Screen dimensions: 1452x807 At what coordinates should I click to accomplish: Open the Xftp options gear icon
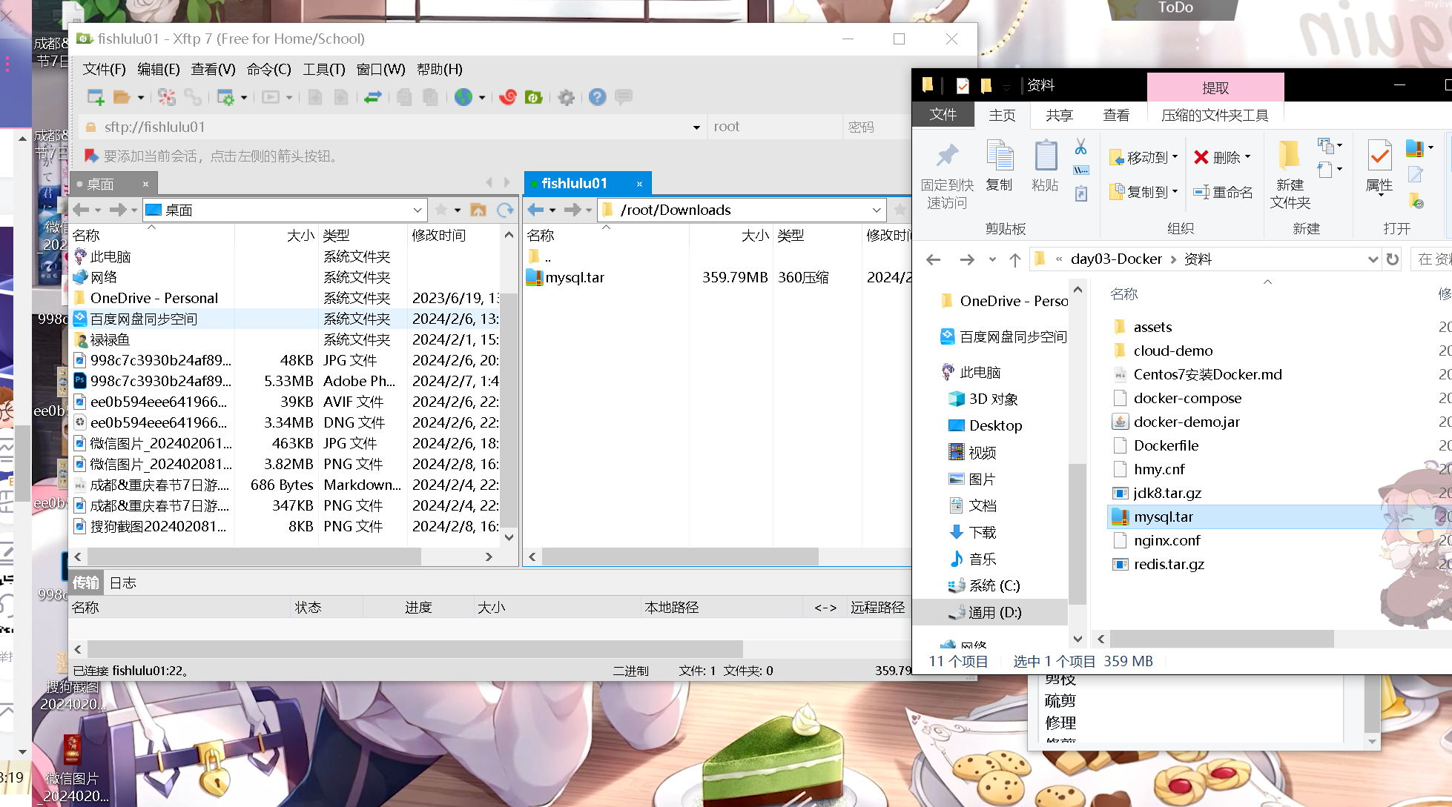(566, 97)
